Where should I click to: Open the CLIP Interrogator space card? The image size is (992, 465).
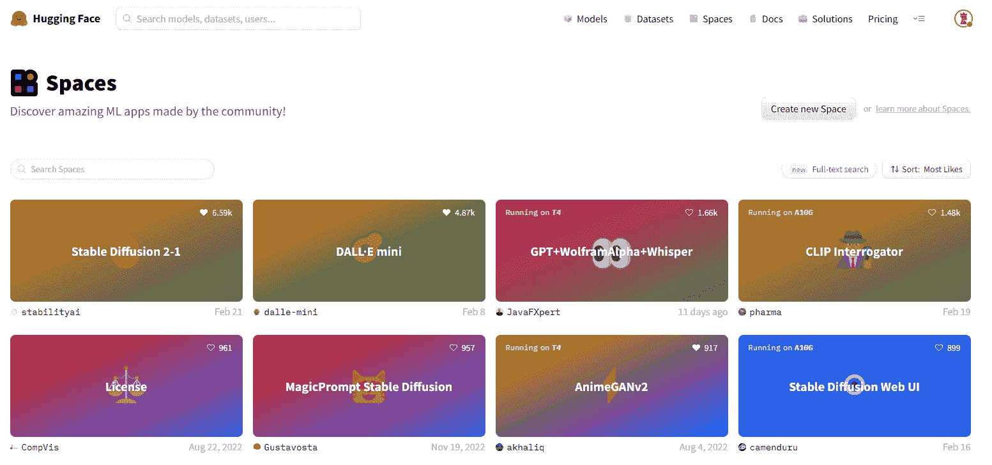click(855, 251)
